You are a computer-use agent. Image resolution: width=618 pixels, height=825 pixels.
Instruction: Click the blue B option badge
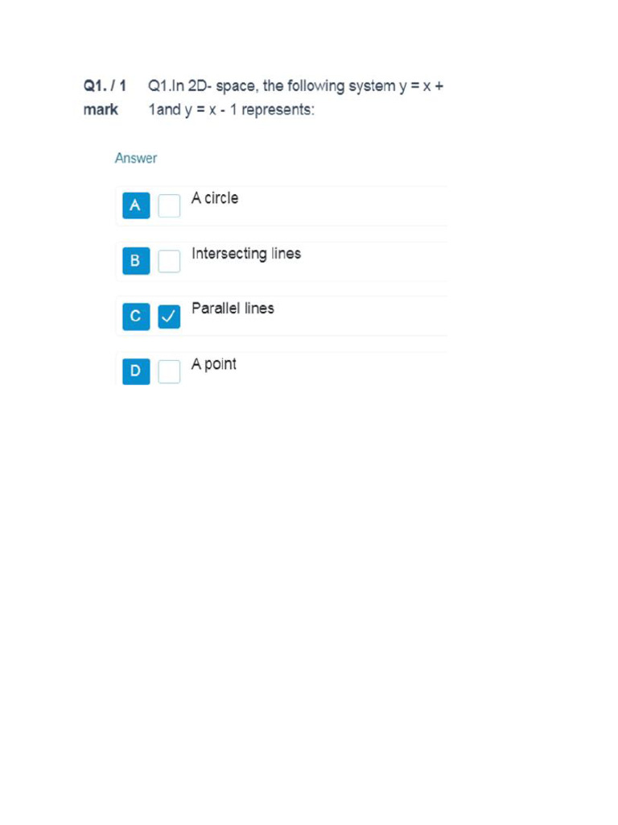coord(136,261)
